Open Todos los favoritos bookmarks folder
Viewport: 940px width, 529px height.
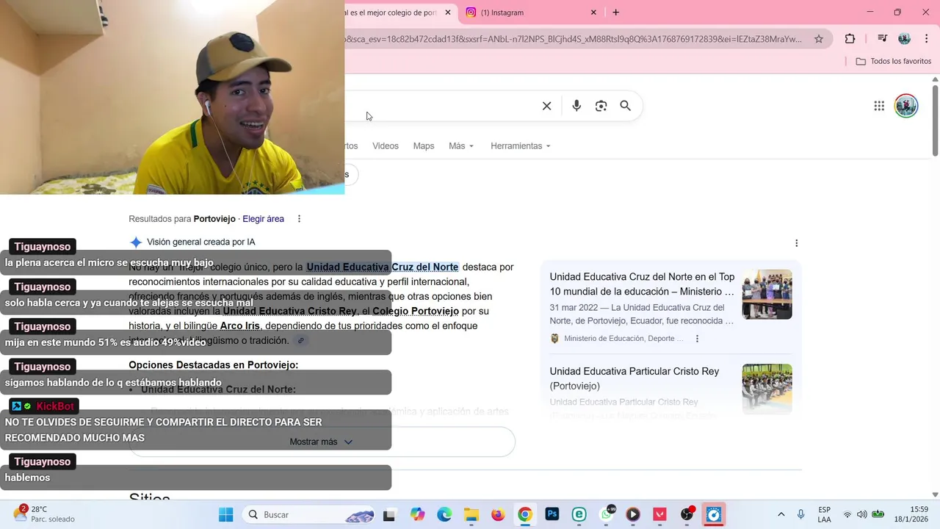[x=894, y=61]
